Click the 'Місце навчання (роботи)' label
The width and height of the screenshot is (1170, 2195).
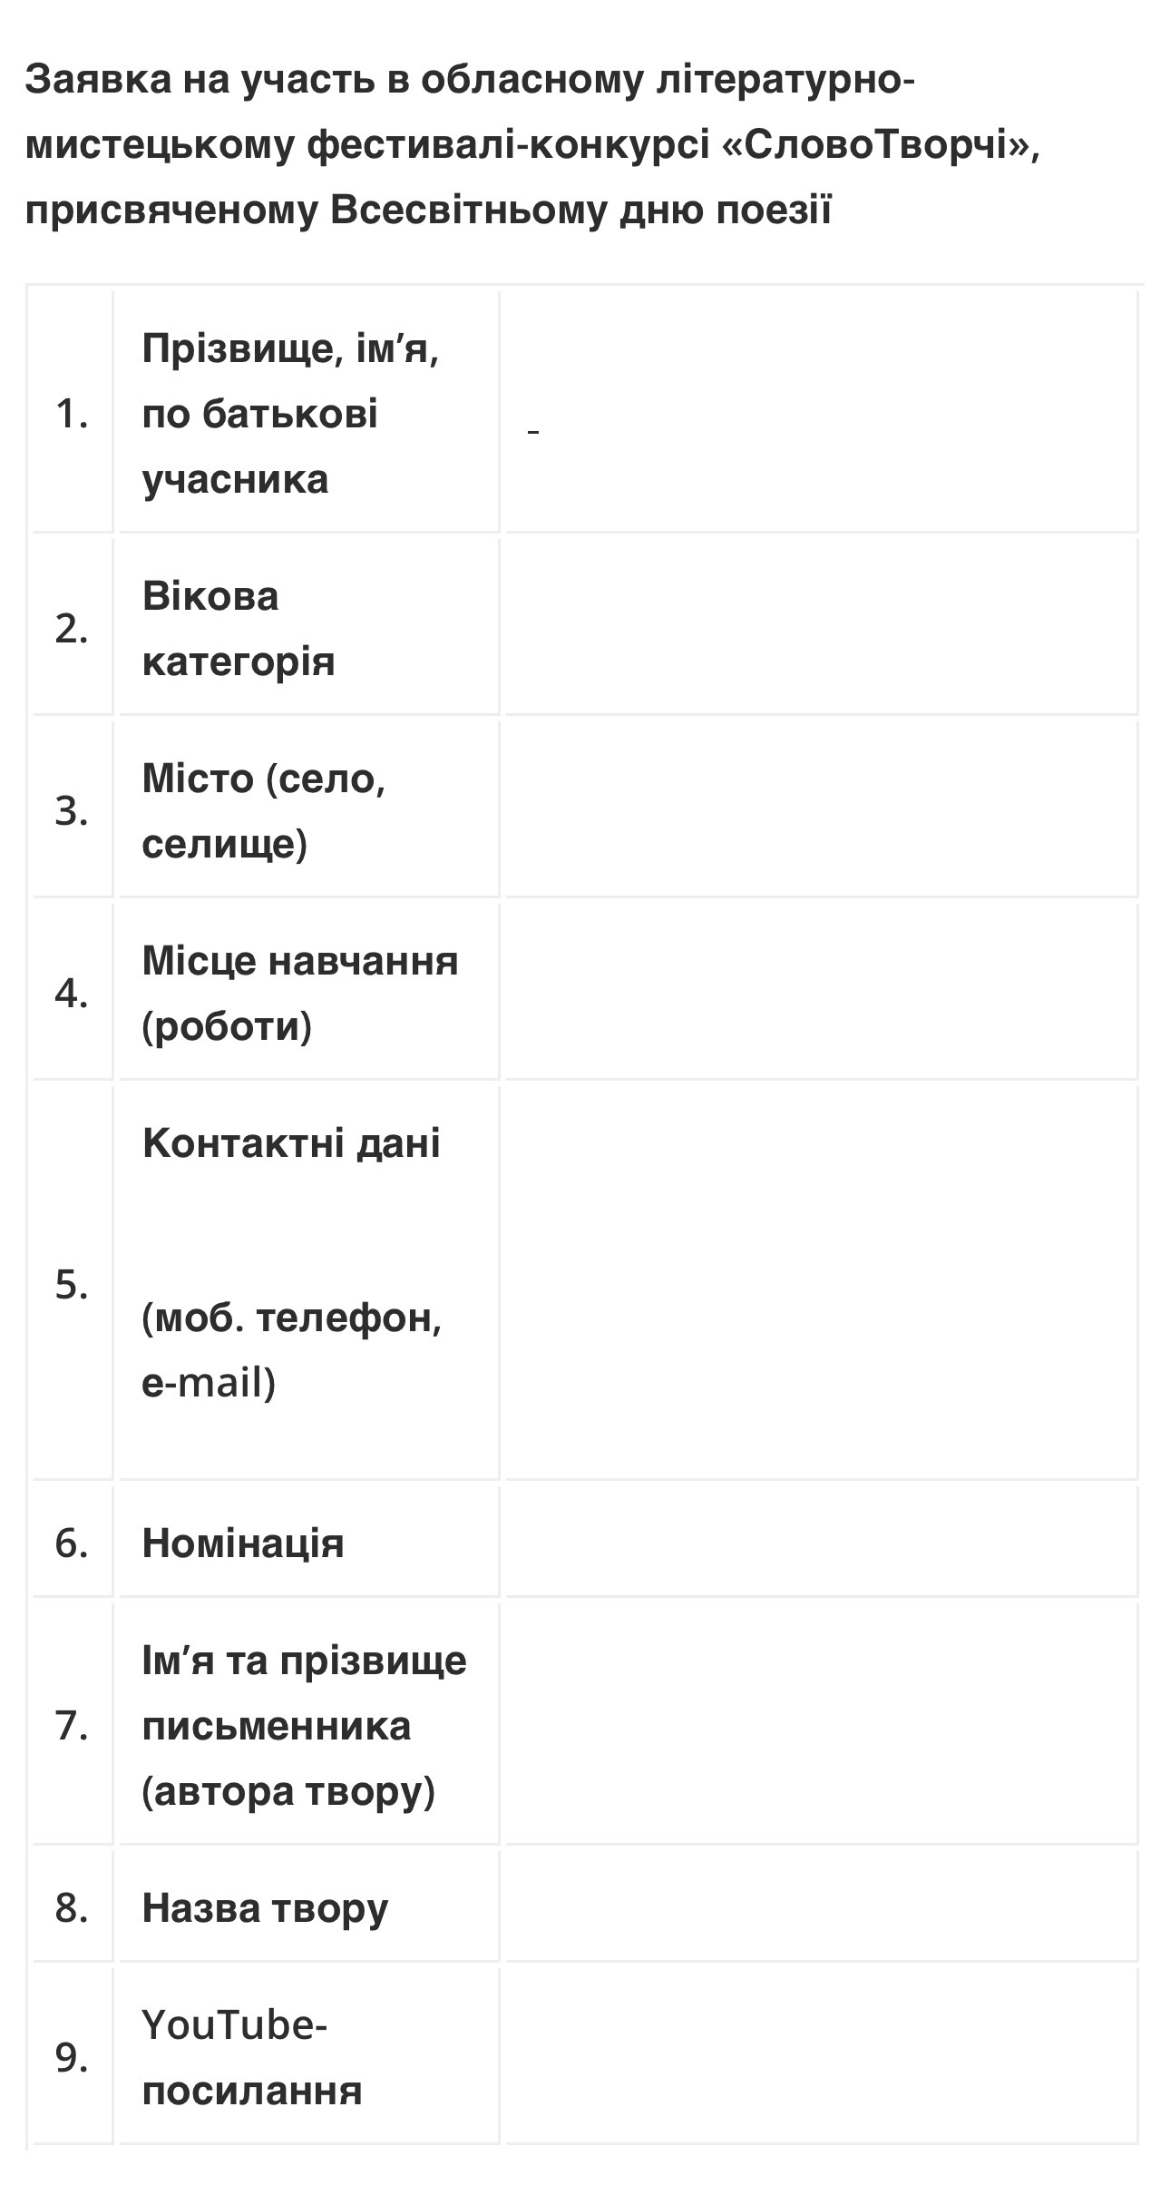click(x=299, y=993)
